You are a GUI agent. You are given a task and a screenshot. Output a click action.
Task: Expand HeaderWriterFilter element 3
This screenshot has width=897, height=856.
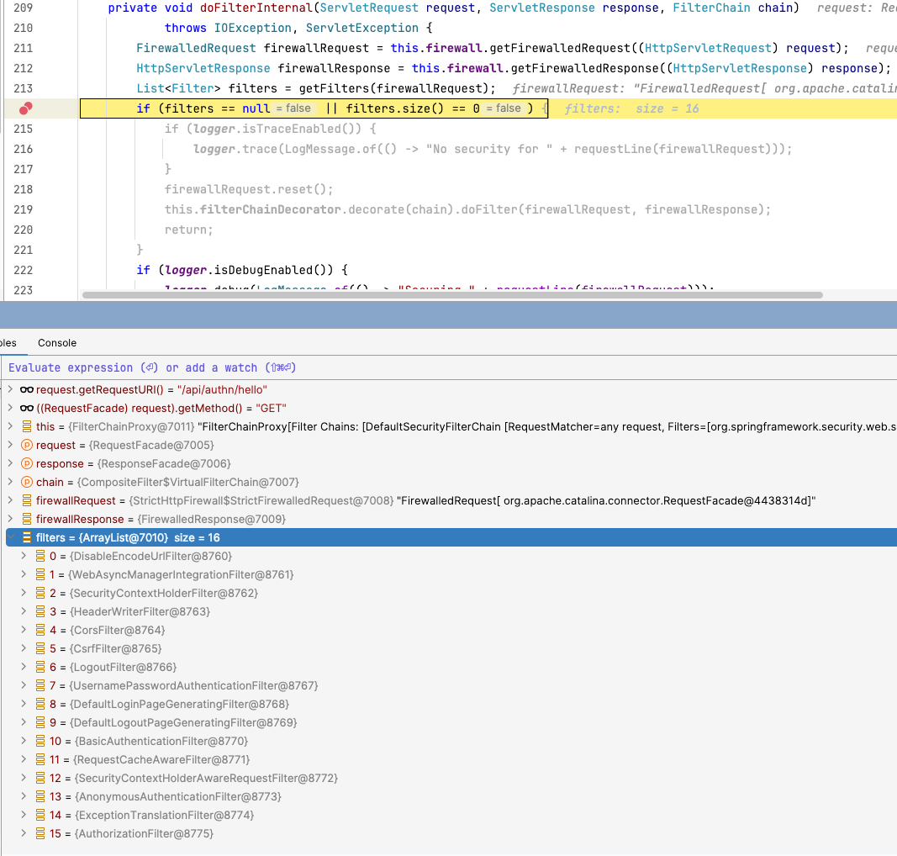tap(24, 611)
